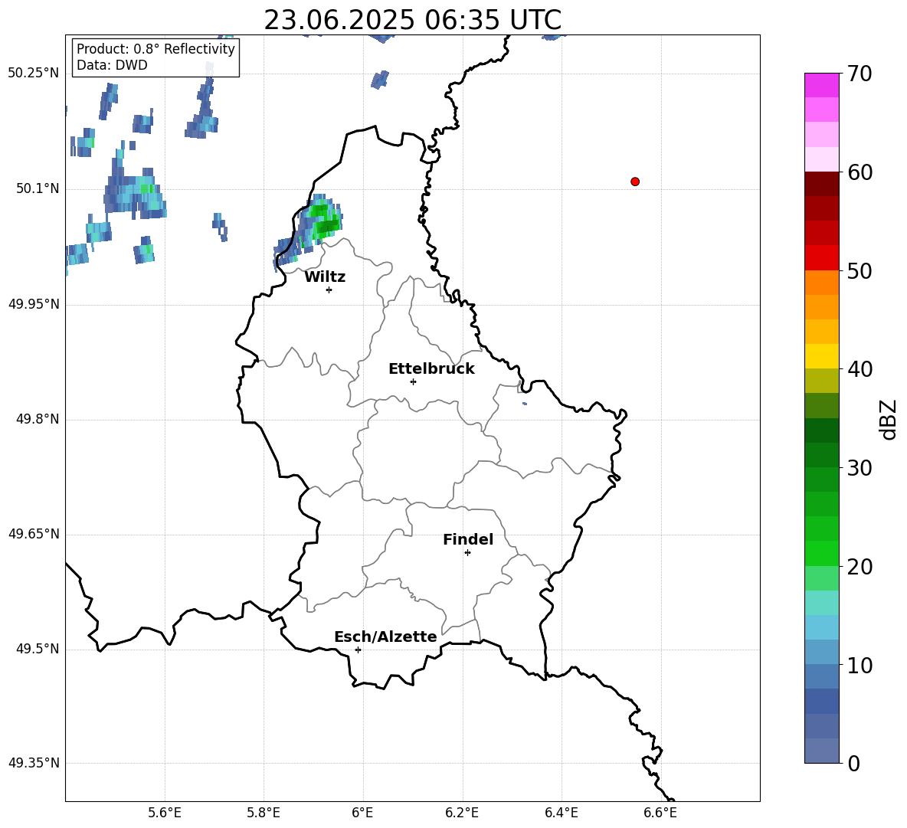This screenshot has height=828, width=907.
Task: Click the Findel station cross marker
Action: [x=467, y=553]
